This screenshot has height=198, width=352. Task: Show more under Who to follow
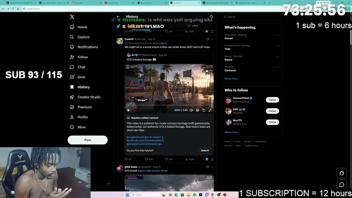[x=231, y=132]
